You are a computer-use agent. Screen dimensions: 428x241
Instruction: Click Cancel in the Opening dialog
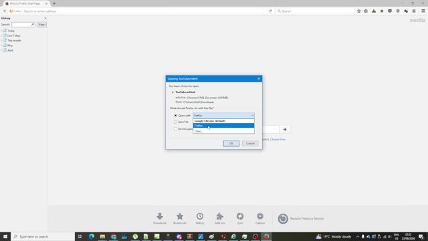250,143
